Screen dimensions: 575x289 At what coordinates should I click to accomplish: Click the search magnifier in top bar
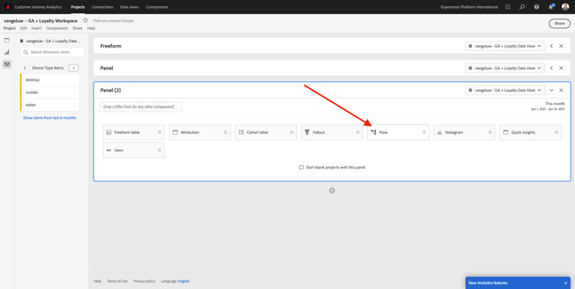[522, 7]
